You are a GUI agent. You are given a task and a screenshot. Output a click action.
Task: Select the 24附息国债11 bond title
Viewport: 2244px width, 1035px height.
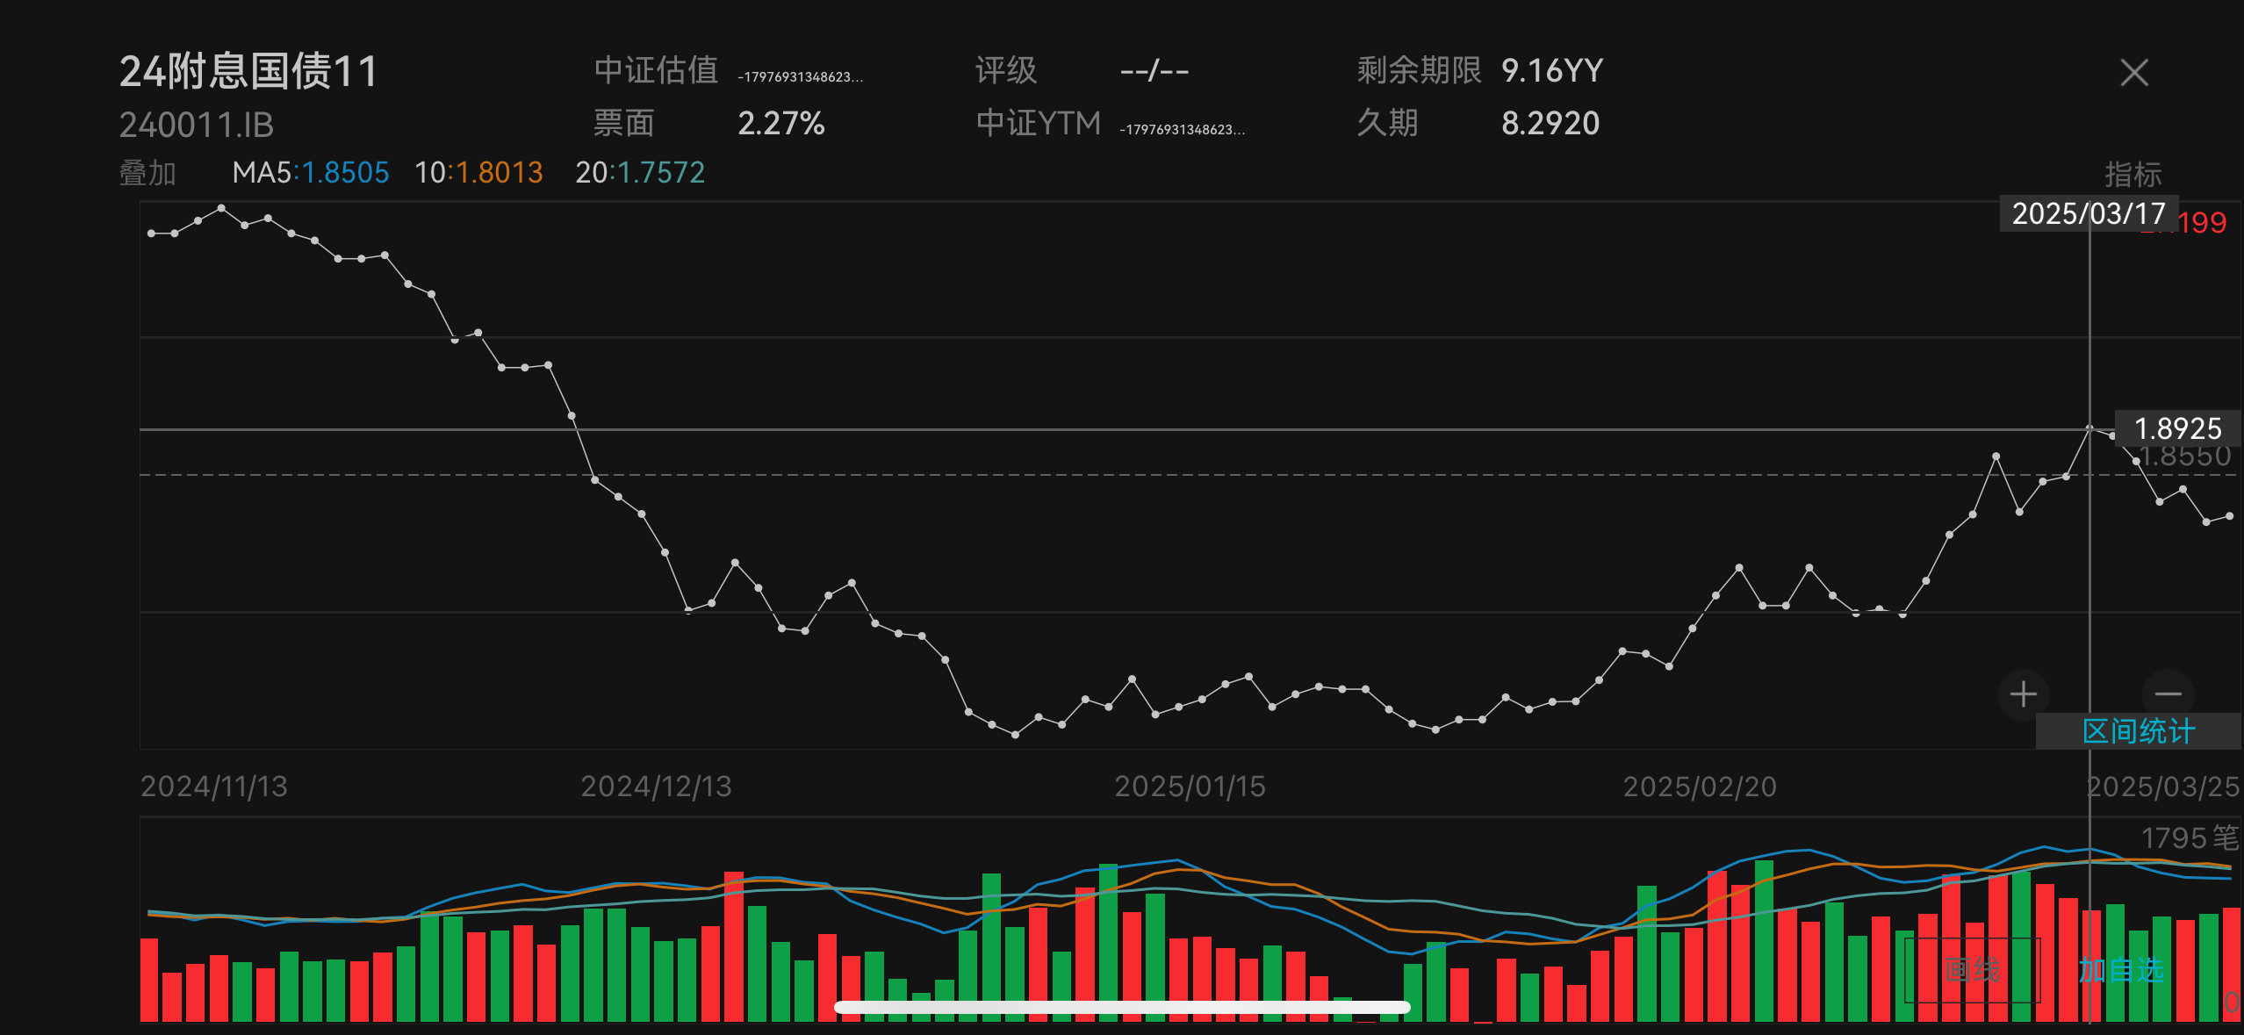pos(248,71)
